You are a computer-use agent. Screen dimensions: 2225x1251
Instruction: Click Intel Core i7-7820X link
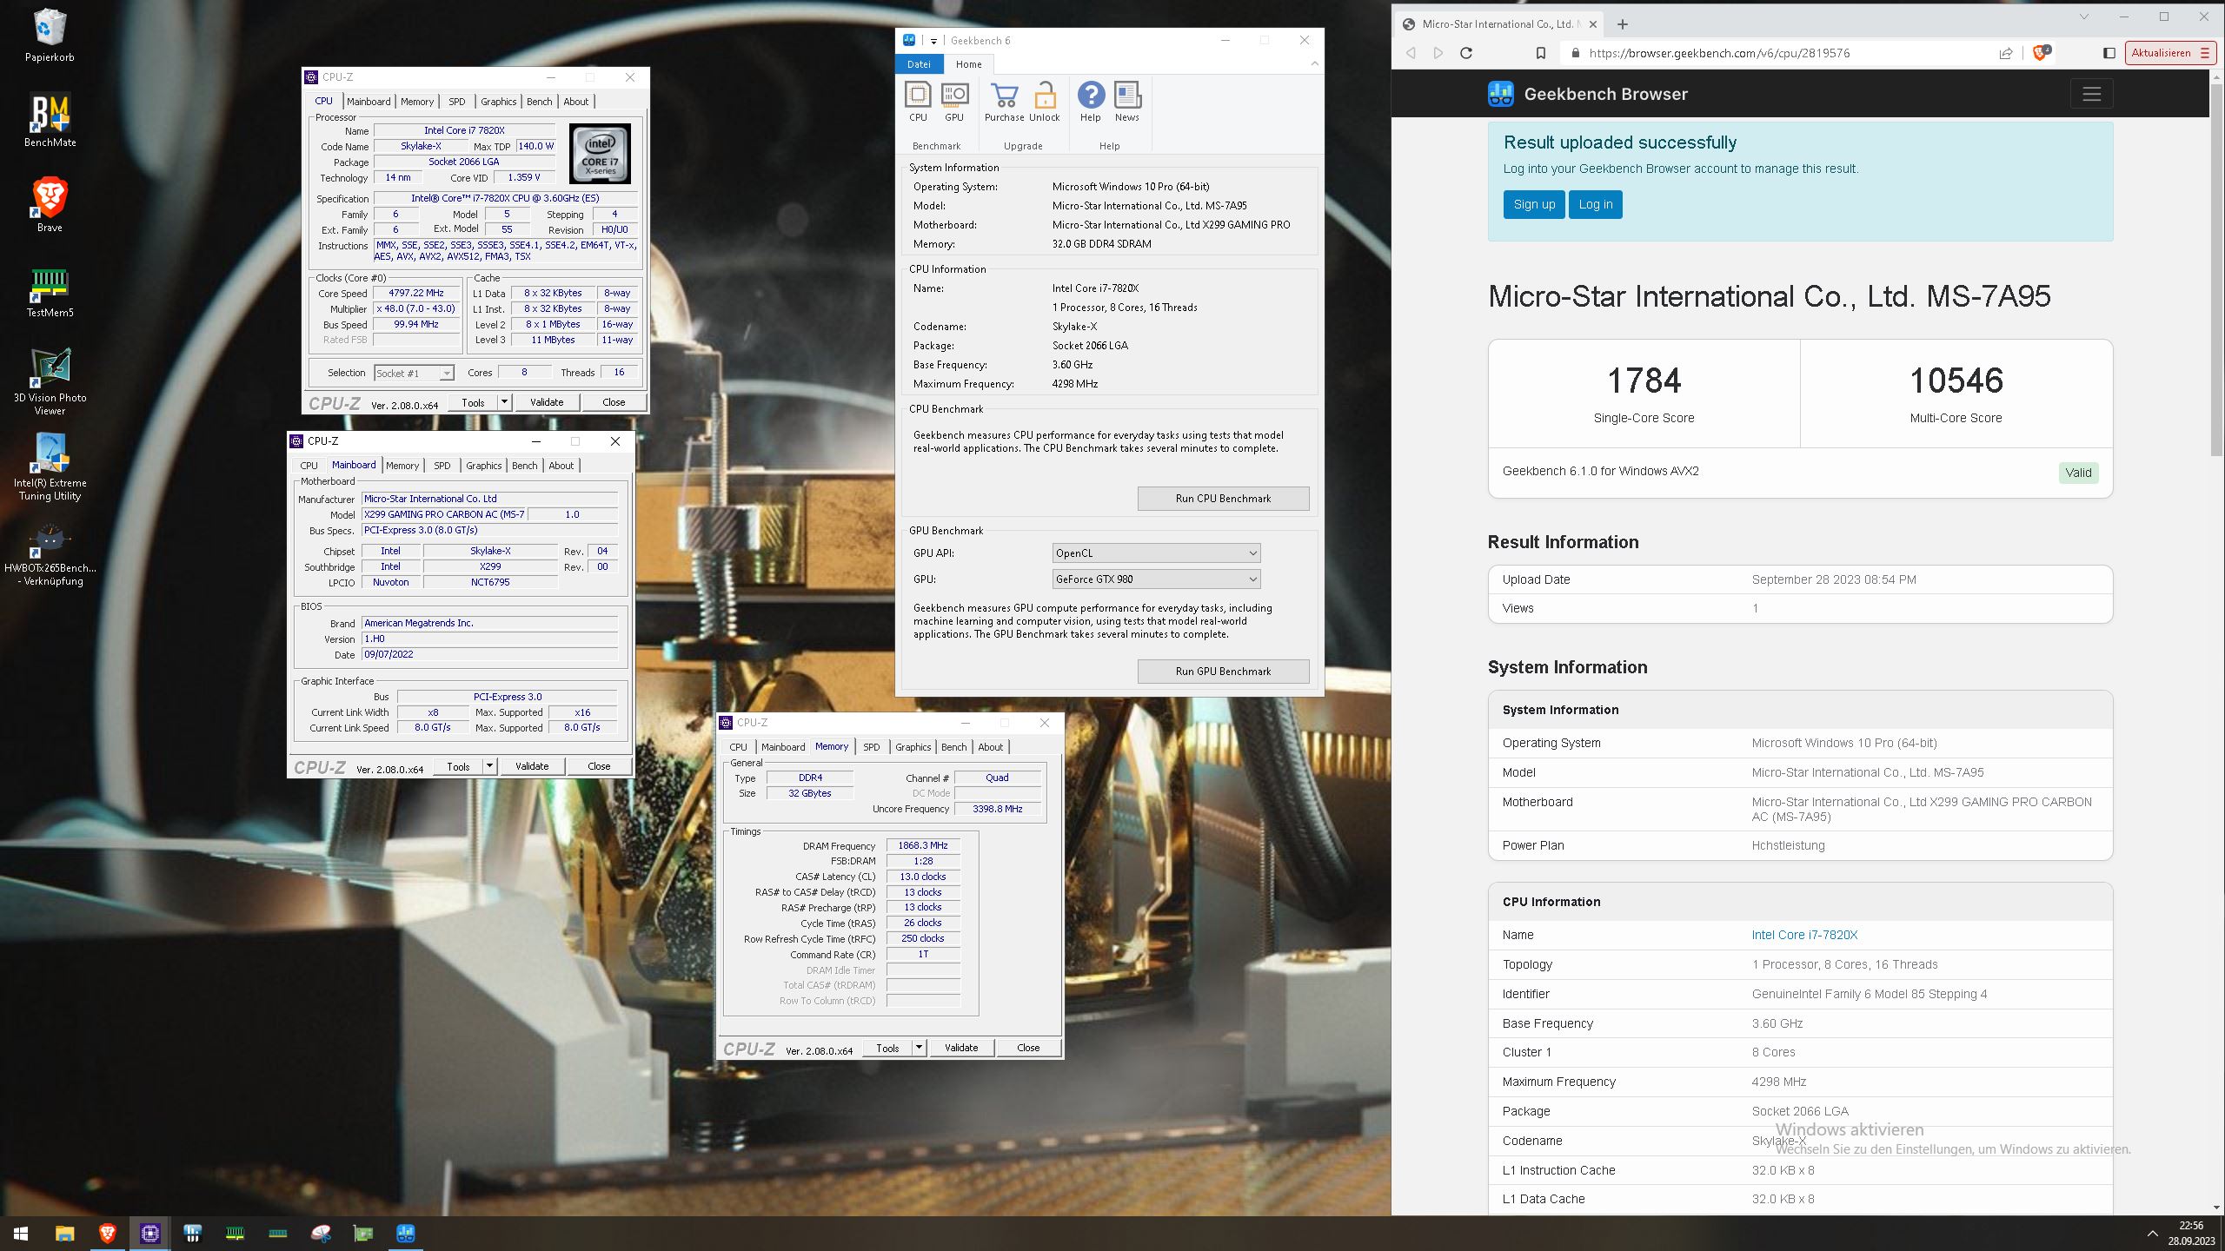pos(1804,935)
